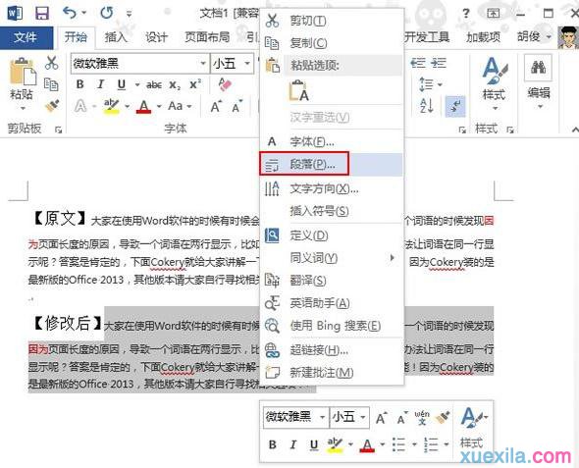Click the Clear Formatting eraser icon
The width and height of the screenshot is (579, 468).
[224, 84]
